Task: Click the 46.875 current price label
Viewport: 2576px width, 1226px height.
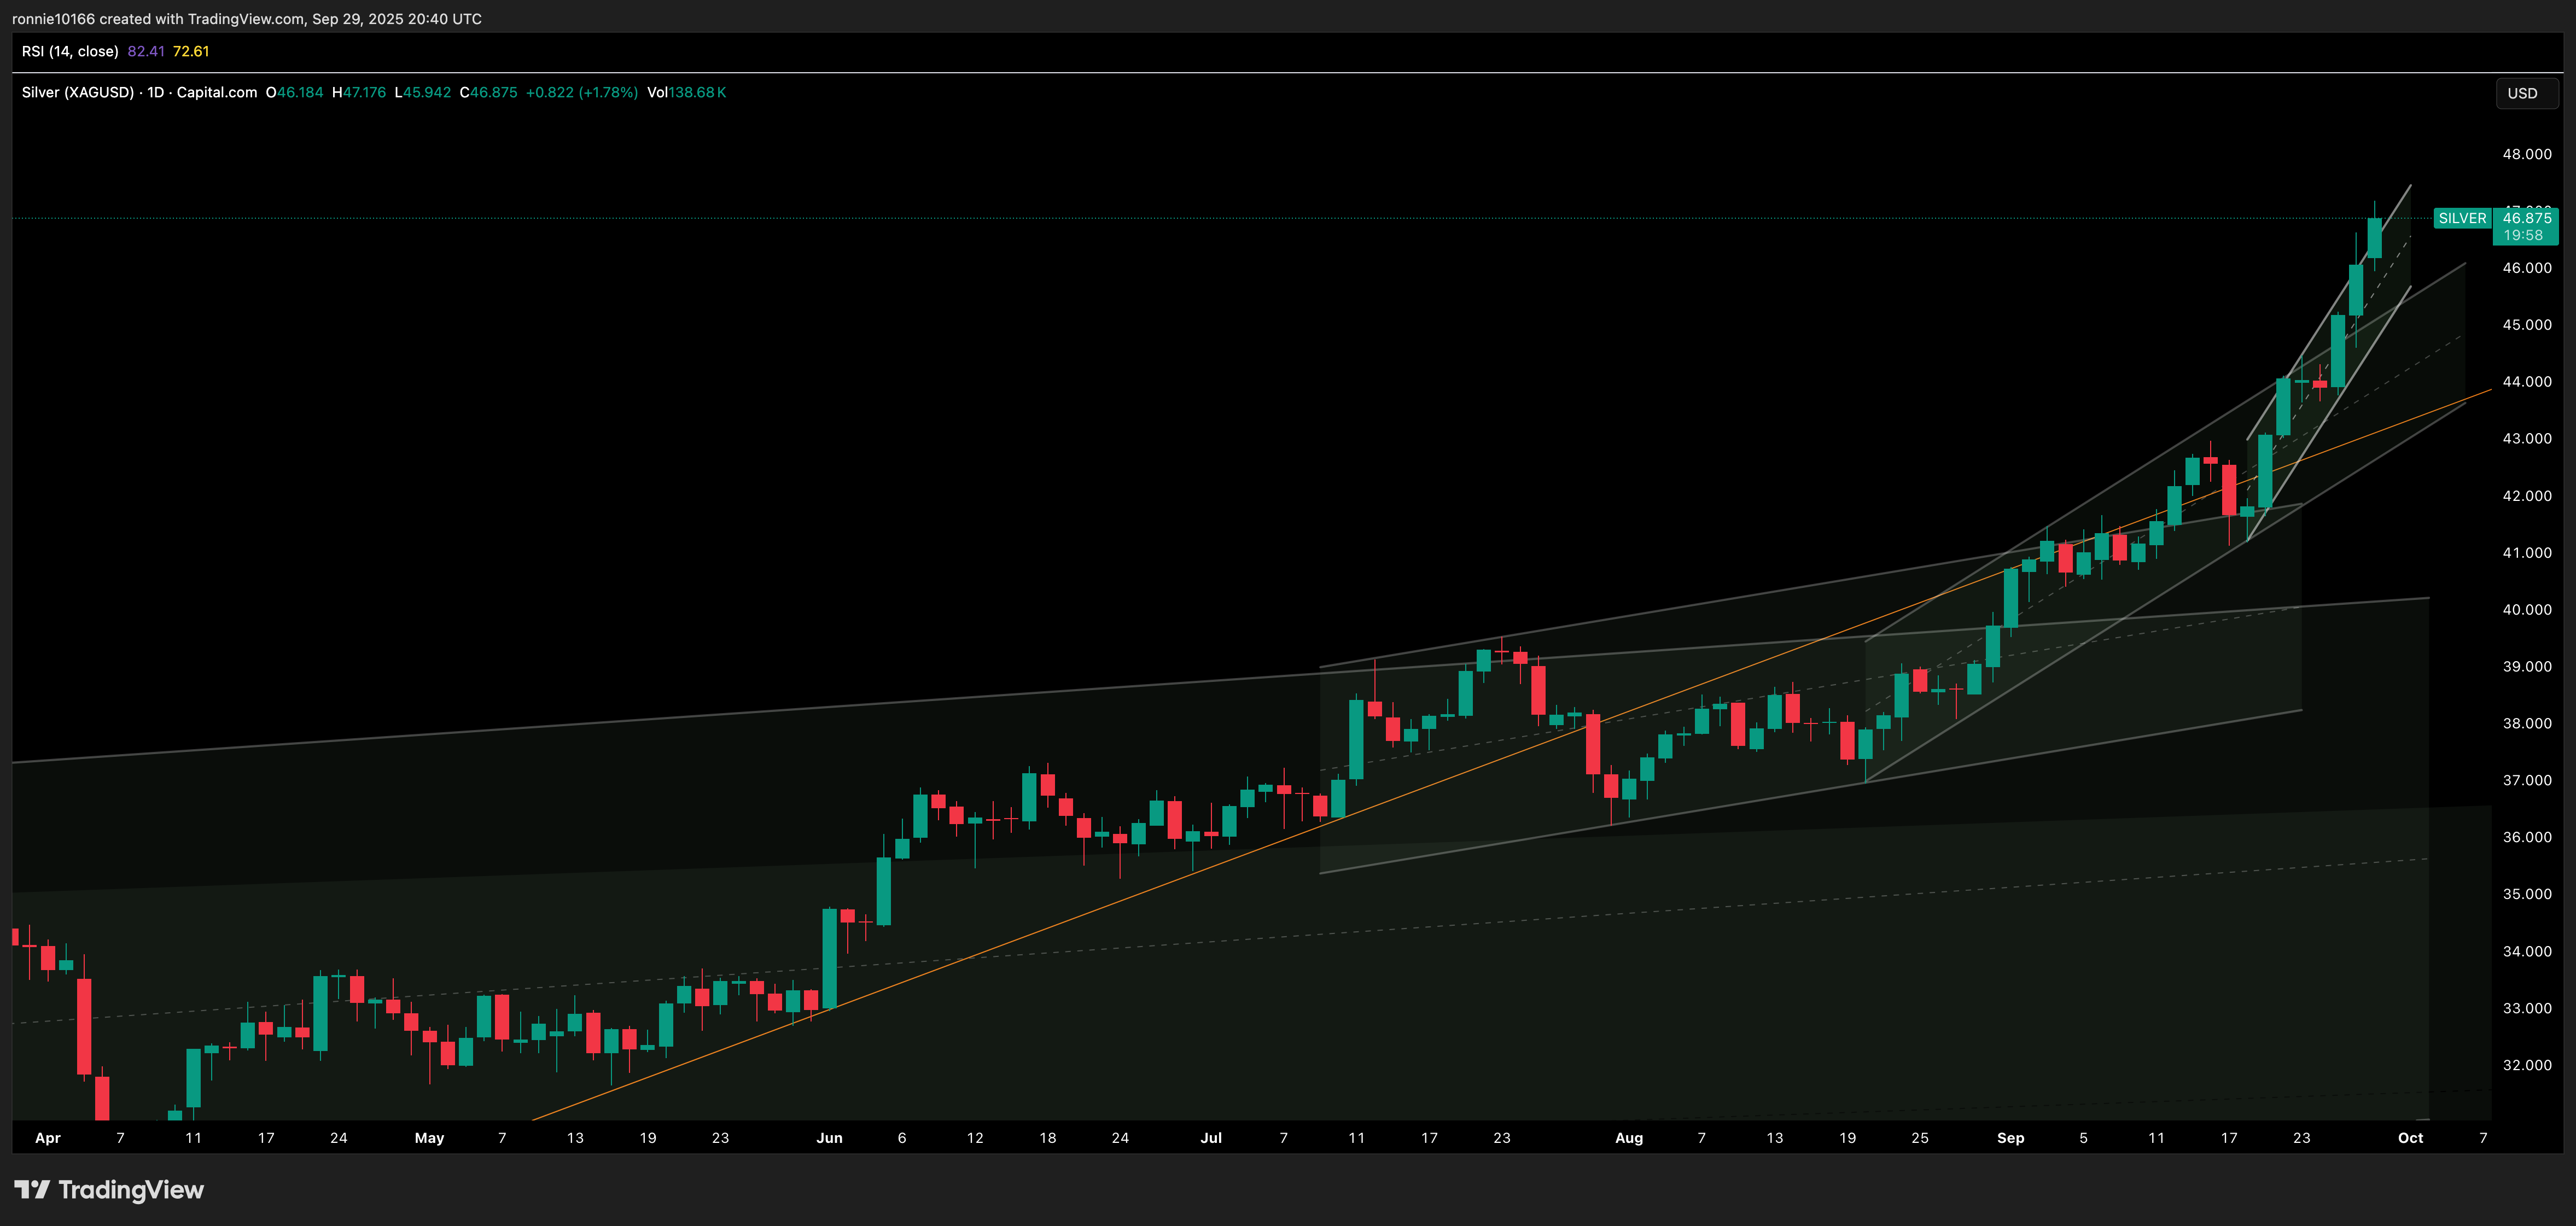Action: [2526, 218]
